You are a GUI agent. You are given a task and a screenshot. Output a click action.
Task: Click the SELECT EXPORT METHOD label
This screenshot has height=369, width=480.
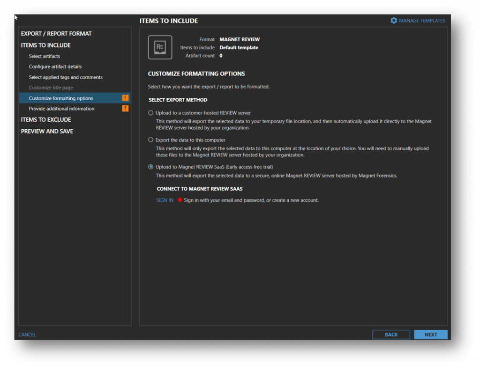coord(178,100)
